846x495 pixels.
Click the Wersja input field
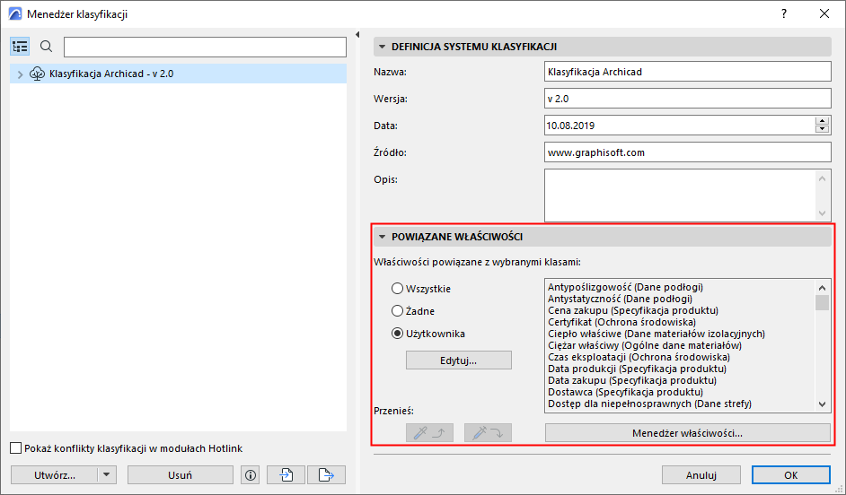[687, 99]
